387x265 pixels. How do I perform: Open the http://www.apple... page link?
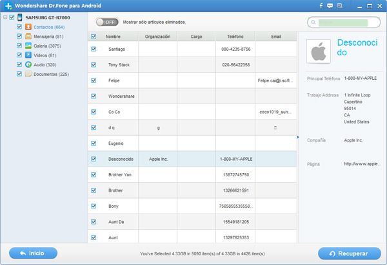pyautogui.click(x=362, y=163)
